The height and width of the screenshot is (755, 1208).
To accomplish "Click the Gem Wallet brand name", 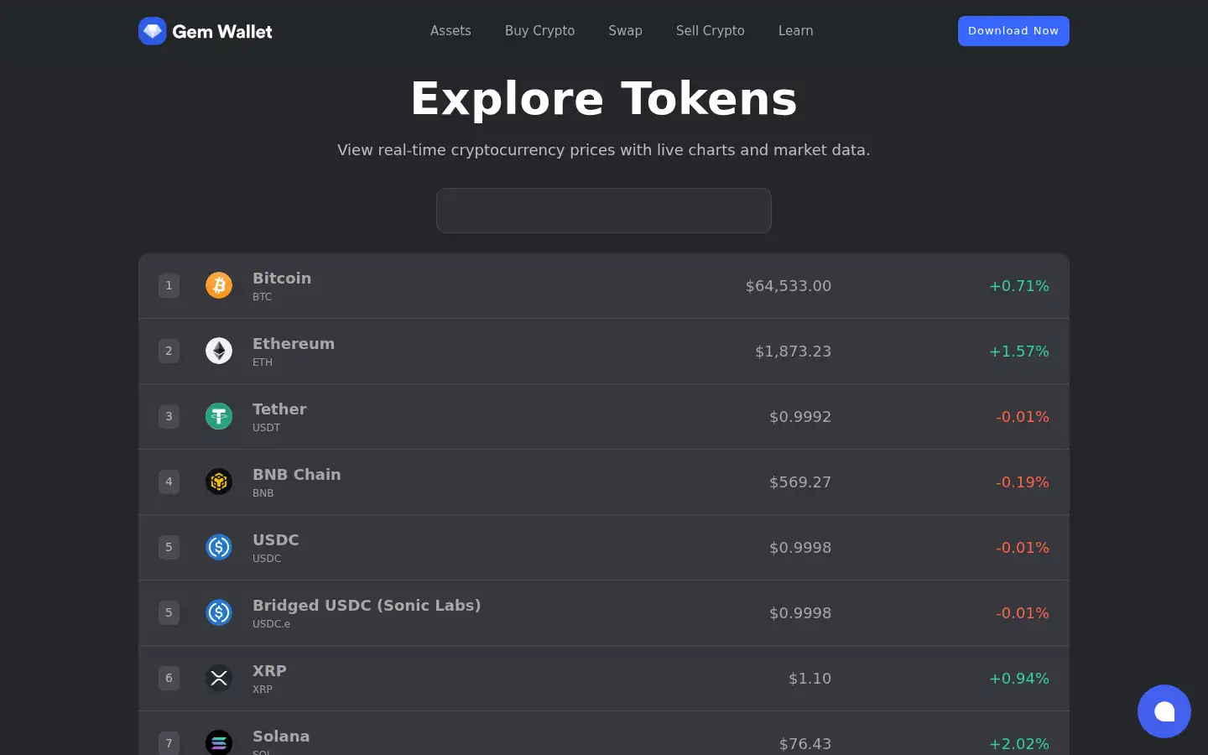I will [222, 32].
